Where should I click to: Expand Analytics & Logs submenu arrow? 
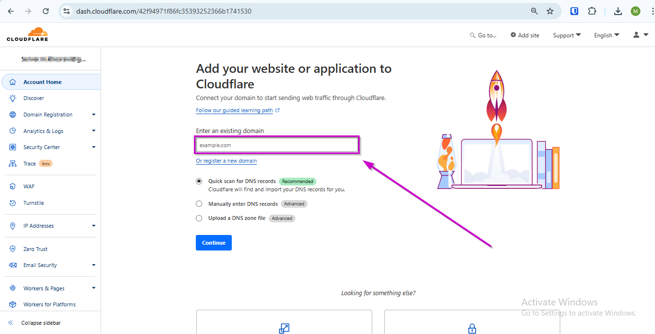click(94, 131)
